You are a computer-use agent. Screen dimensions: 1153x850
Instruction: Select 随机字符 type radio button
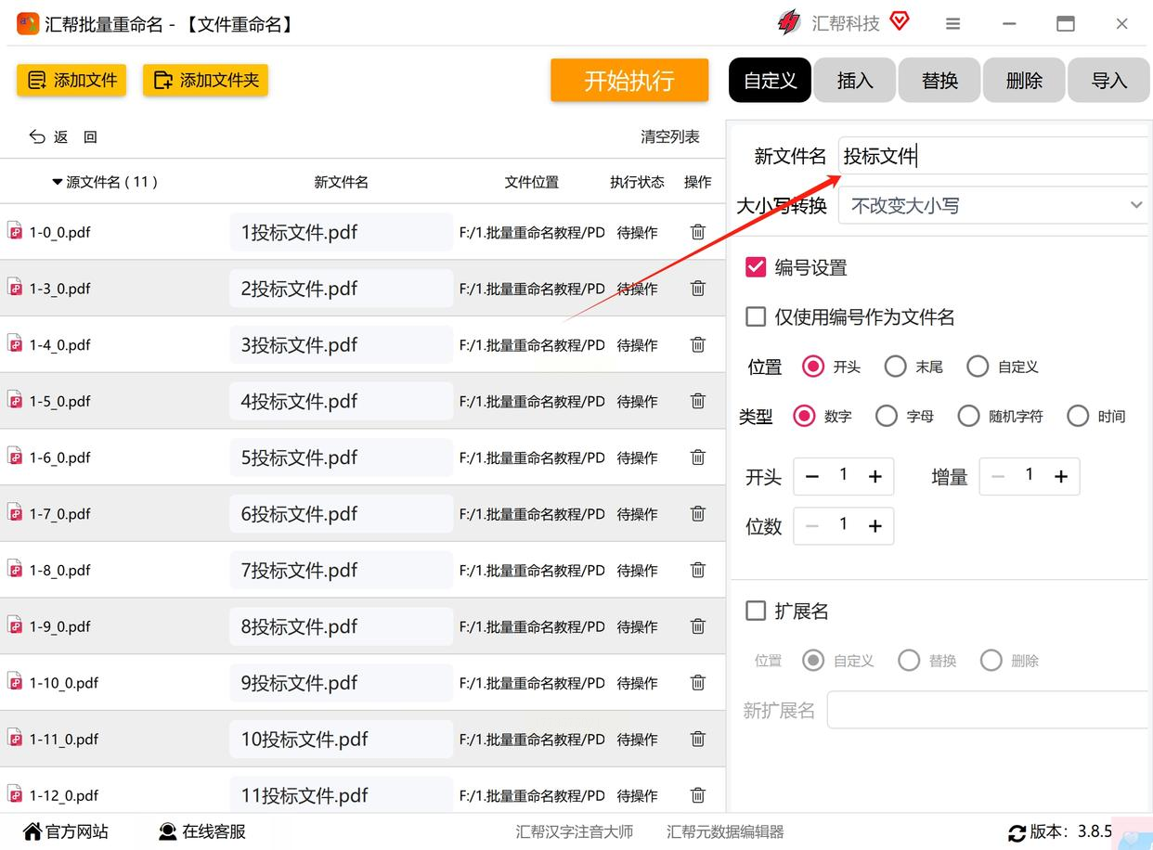click(x=968, y=416)
